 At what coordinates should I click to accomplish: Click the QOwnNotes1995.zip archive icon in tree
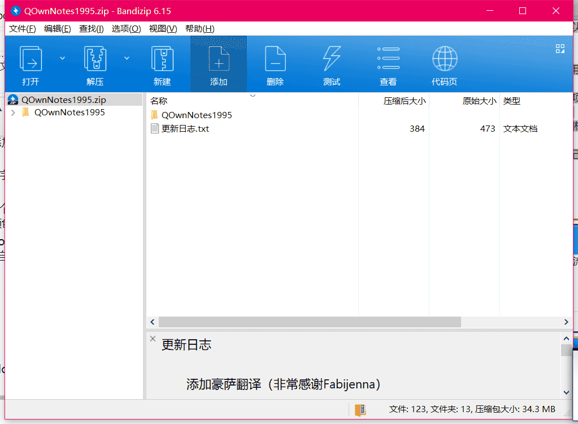click(13, 100)
